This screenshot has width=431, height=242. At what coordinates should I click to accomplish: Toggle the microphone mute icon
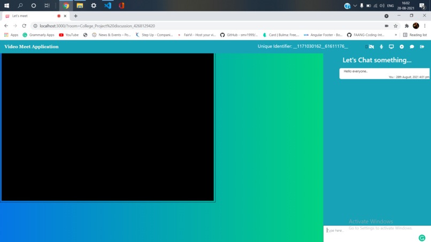[x=381, y=46]
